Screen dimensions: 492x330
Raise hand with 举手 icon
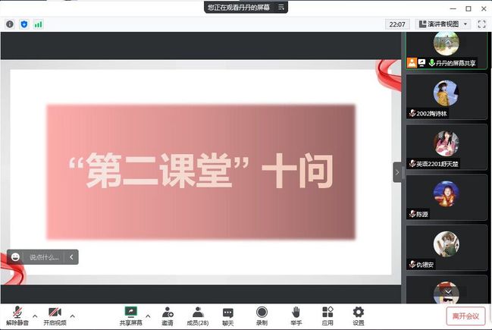[x=296, y=315]
